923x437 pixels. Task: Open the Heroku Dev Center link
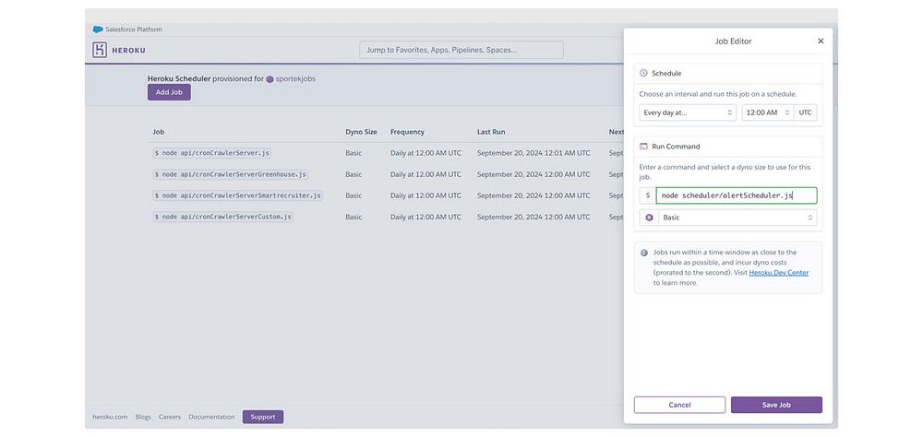[778, 273]
